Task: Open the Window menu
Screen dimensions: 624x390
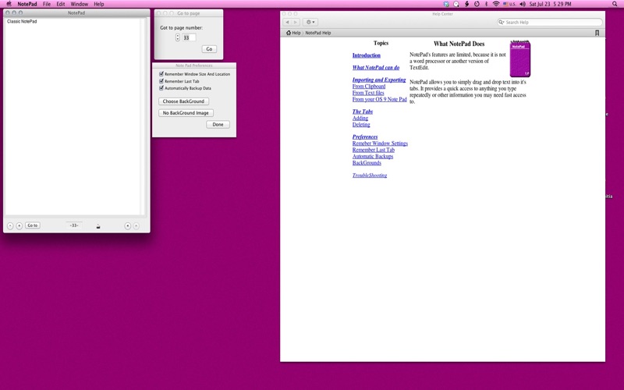Action: click(80, 4)
